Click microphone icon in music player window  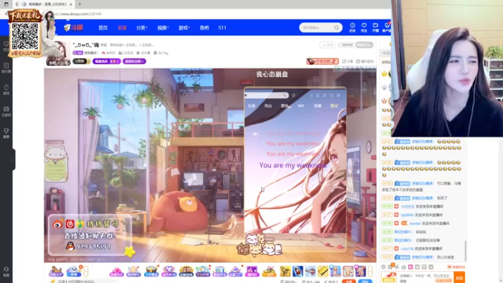294,96
